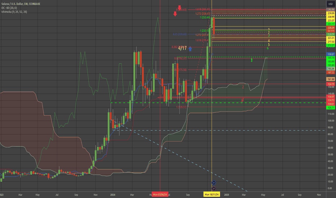Open the Solana / U.S. Dollar symbol legend
This screenshot has height=198, width=336.
coord(21,4)
